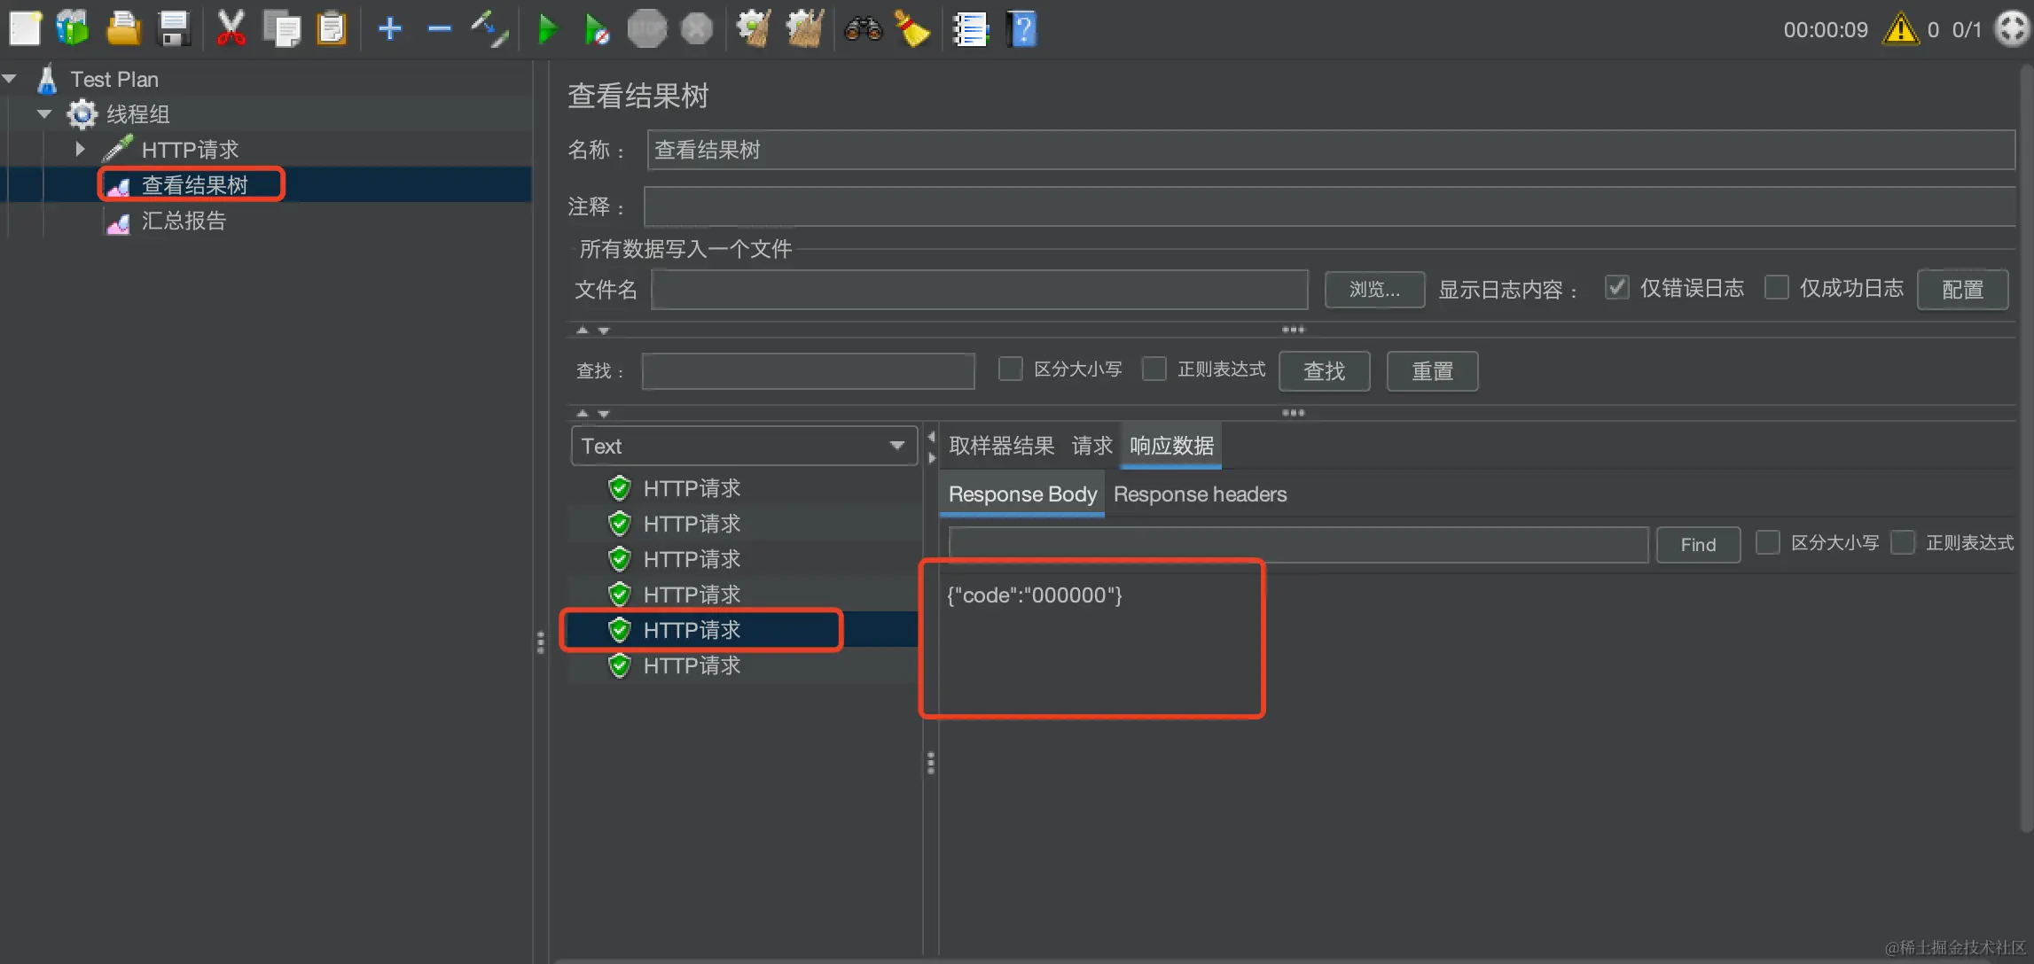This screenshot has width=2034, height=964.
Task: Click the plus Expand all icon
Action: [389, 29]
